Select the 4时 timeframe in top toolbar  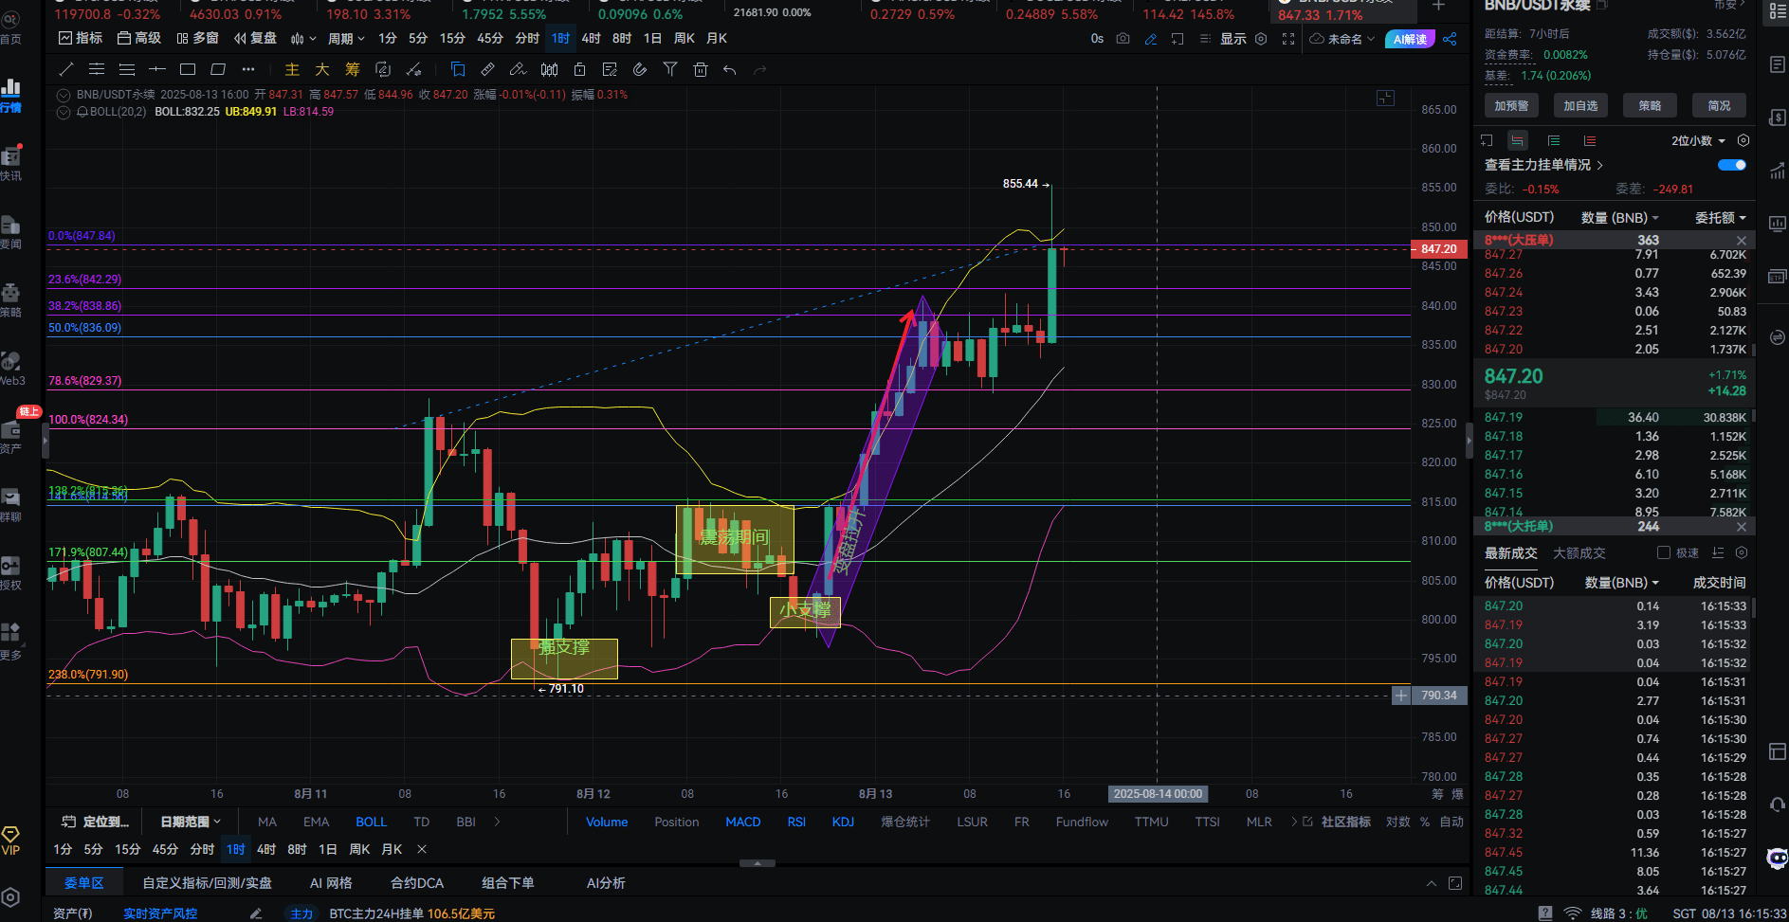click(x=592, y=39)
